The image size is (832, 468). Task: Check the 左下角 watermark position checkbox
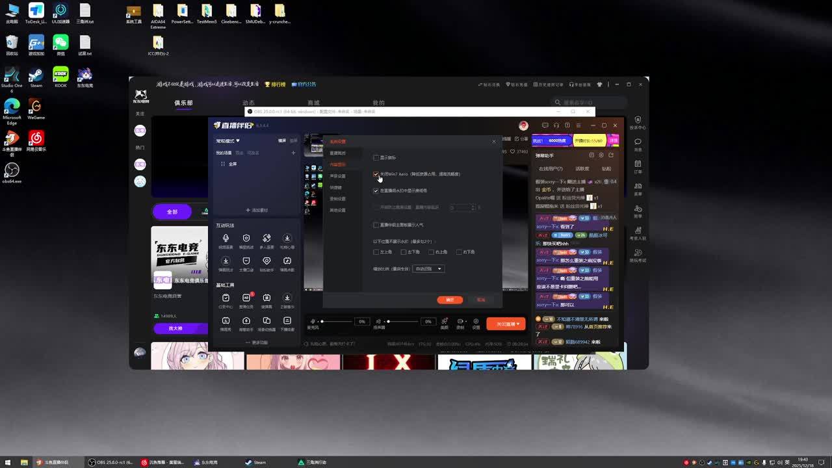pyautogui.click(x=404, y=252)
